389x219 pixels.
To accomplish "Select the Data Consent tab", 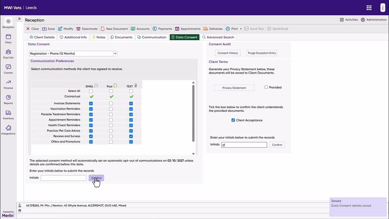I will 184,37.
